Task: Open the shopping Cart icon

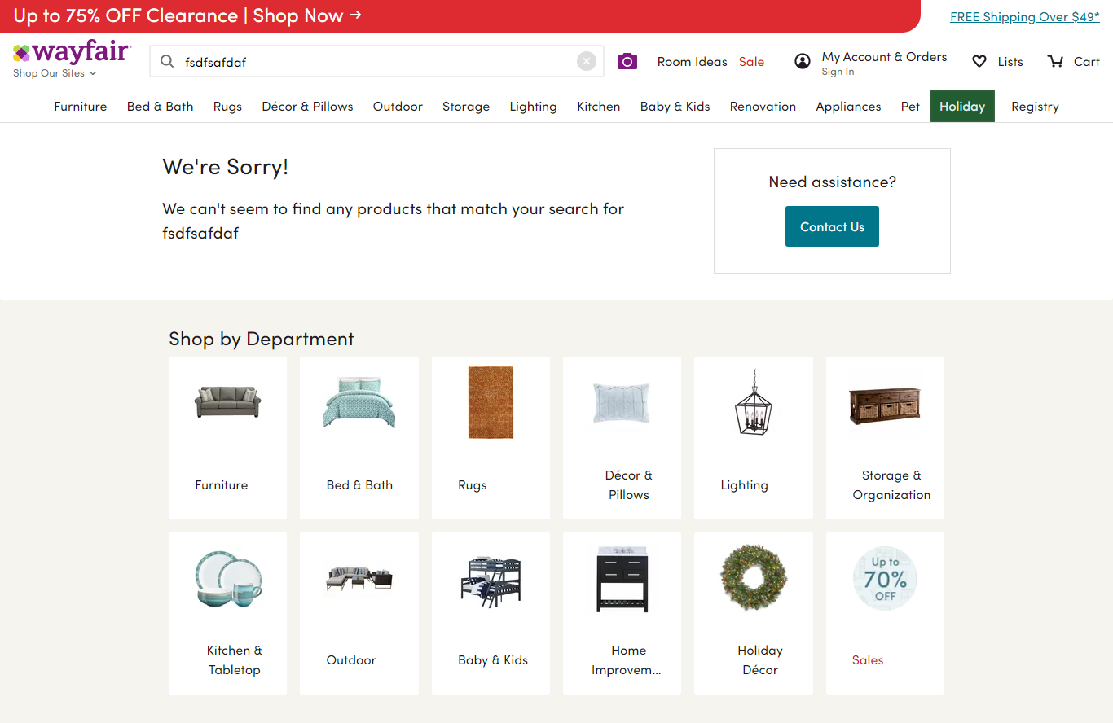Action: (x=1056, y=61)
